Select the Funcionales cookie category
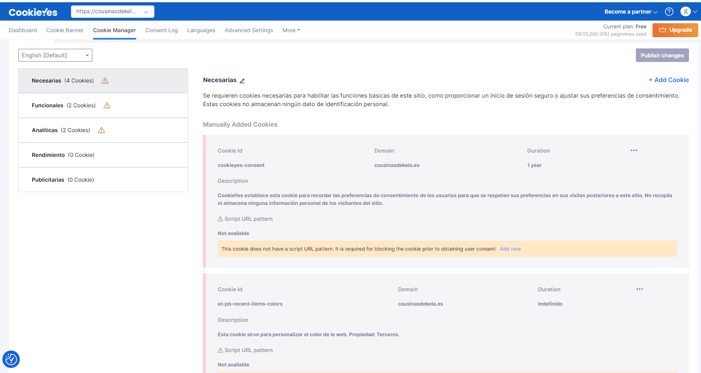 103,105
